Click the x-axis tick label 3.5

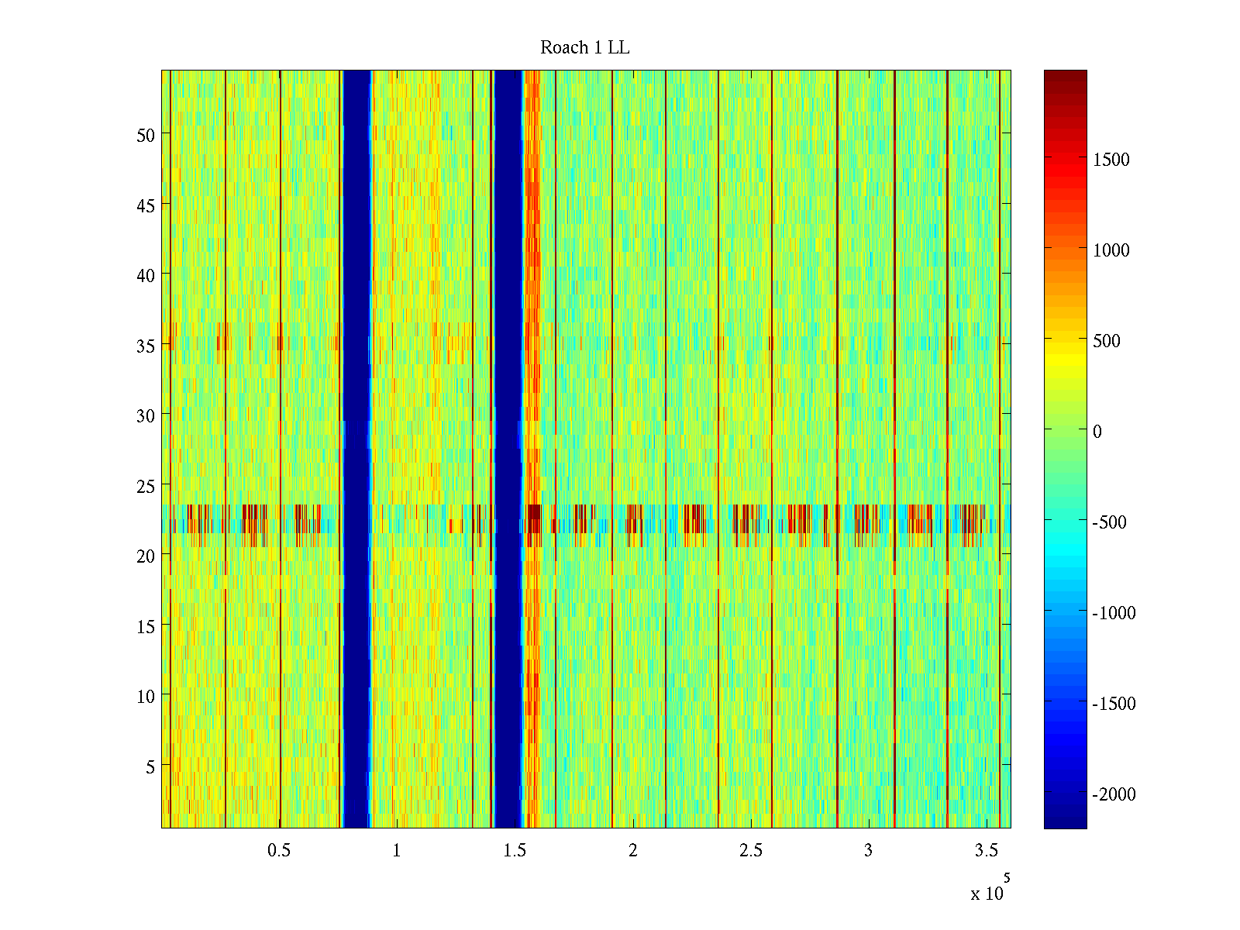coord(986,851)
